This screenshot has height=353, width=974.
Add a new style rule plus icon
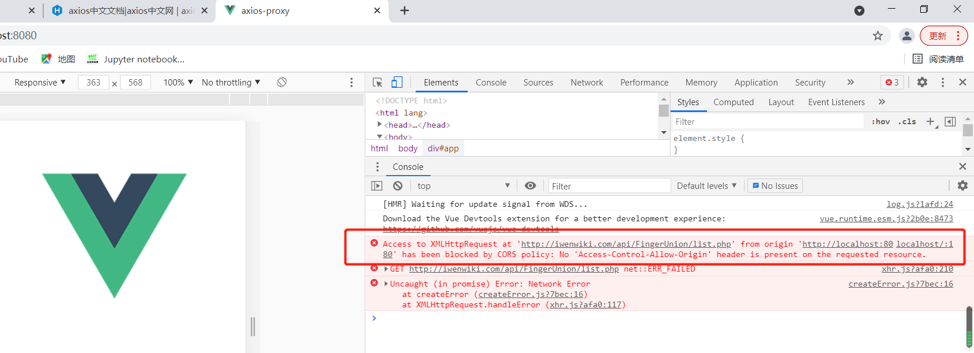pyautogui.click(x=930, y=121)
